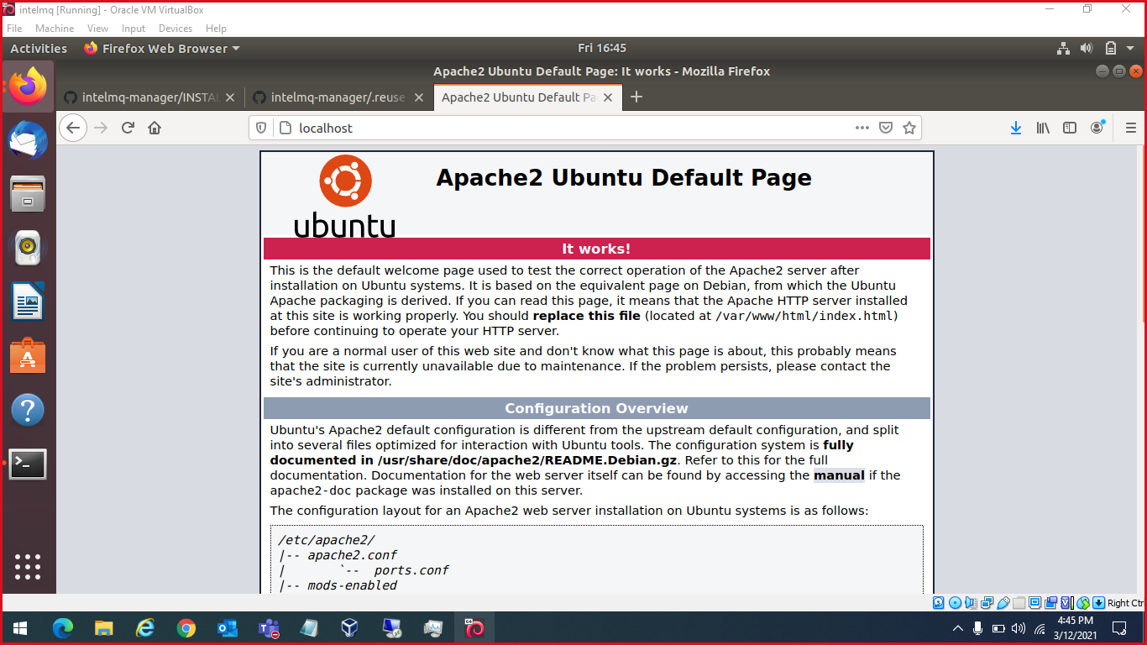1147x645 pixels.
Task: Reload the page in Firefox
Action: click(x=128, y=128)
